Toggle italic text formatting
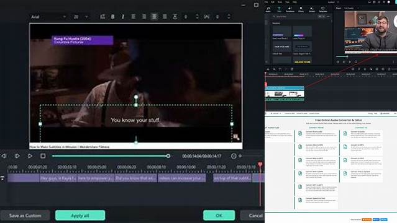The image size is (397, 223). coord(123,17)
